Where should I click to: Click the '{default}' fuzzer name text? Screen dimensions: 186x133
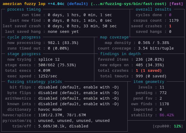click(77, 4)
